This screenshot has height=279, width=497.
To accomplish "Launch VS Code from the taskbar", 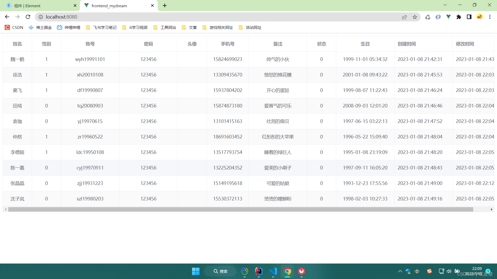I will pos(273,271).
